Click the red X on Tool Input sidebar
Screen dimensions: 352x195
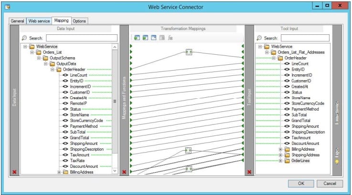pos(249,172)
